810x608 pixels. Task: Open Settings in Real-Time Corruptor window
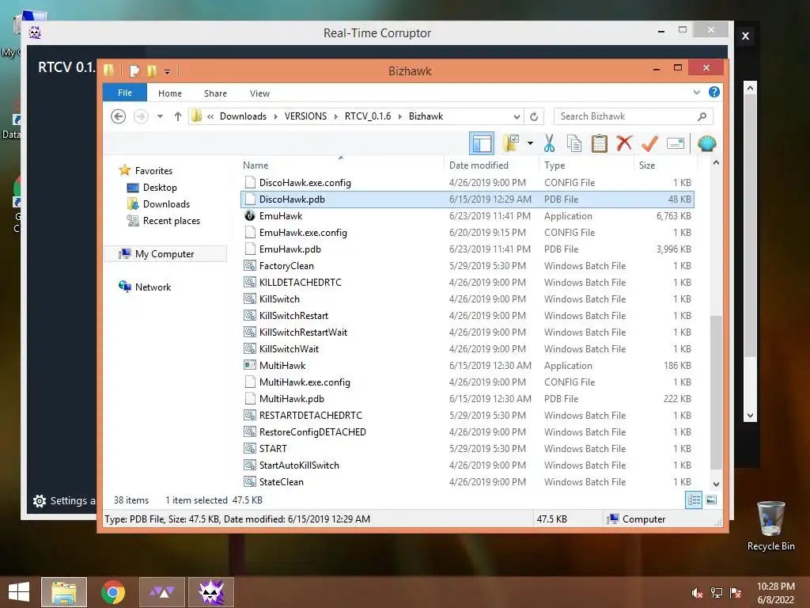(x=63, y=500)
